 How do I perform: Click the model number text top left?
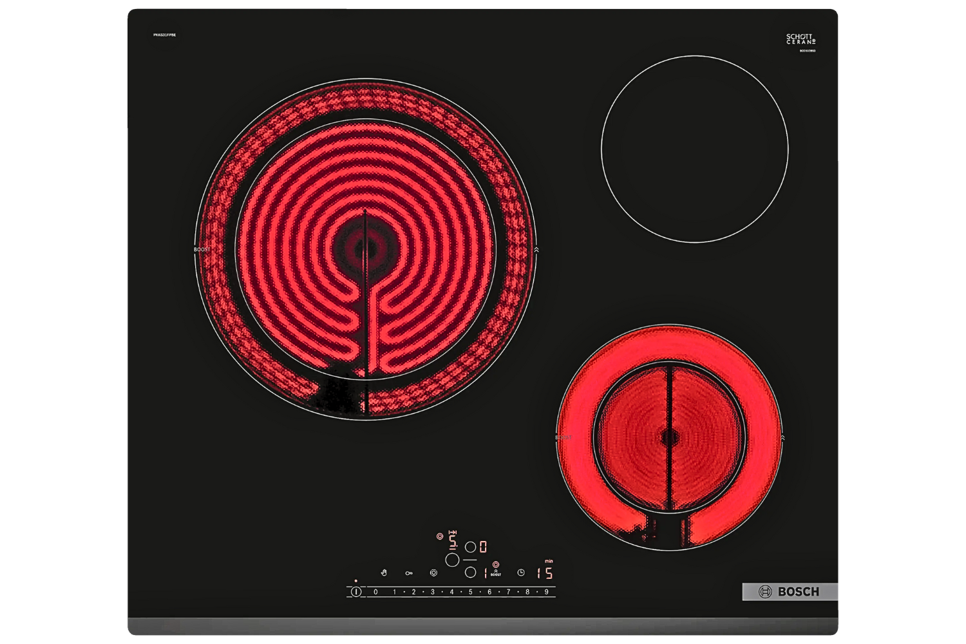tap(164, 35)
